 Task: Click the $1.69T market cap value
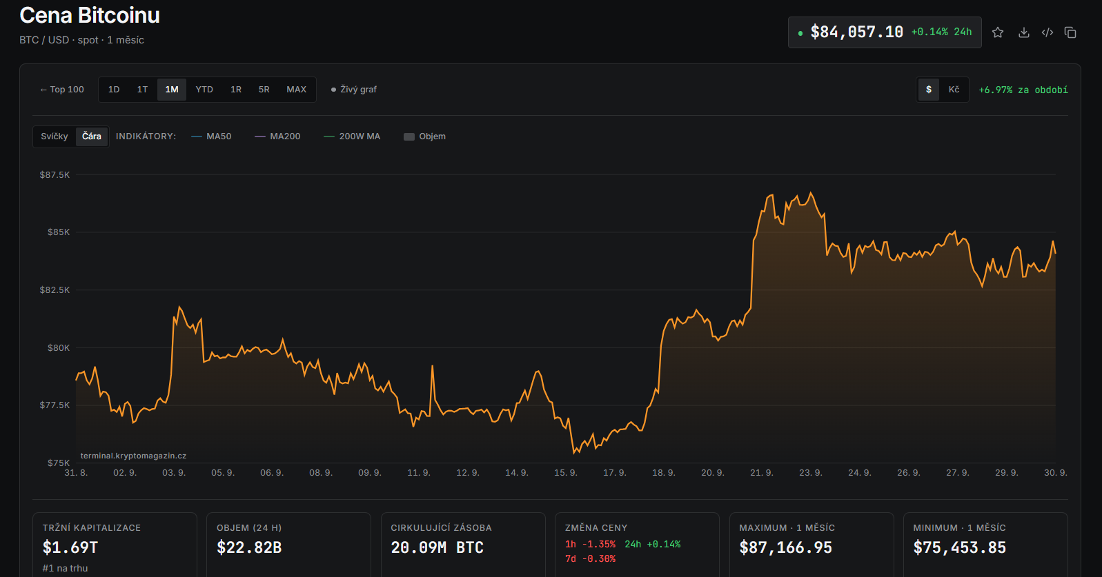(70, 547)
